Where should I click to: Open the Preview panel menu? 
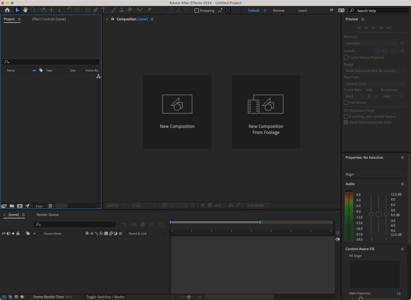[x=362, y=19]
